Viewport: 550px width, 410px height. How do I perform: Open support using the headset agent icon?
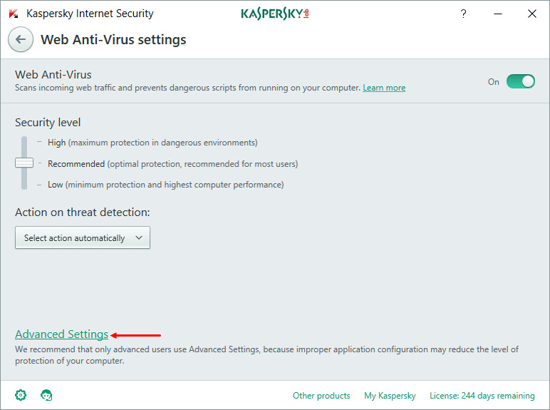click(x=46, y=395)
